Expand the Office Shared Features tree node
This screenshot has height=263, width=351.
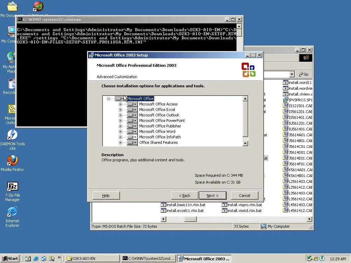120,142
